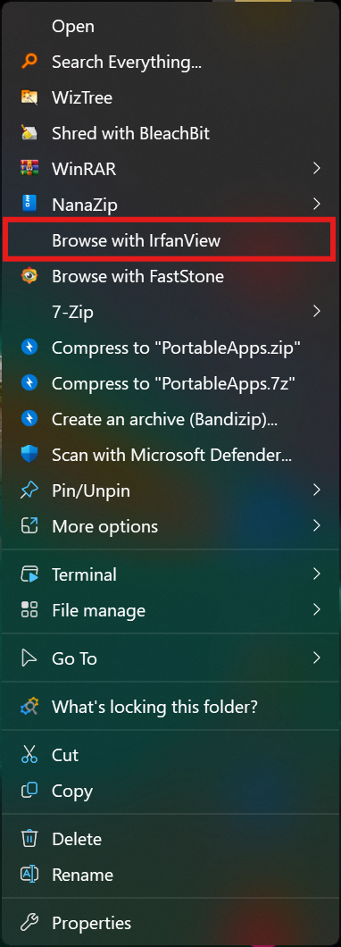Click the FastStone eye icon
Viewport: 341px width, 947px height.
pos(29,276)
